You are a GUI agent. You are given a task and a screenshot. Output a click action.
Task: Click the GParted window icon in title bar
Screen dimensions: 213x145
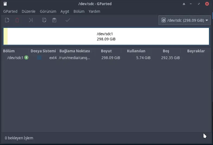click(x=5, y=4)
